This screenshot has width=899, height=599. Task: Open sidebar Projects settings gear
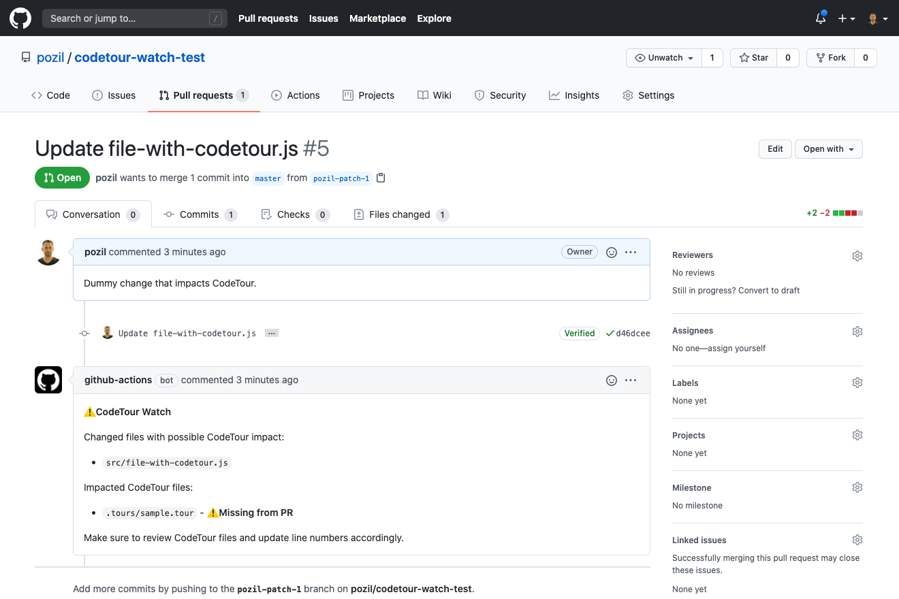(x=857, y=435)
